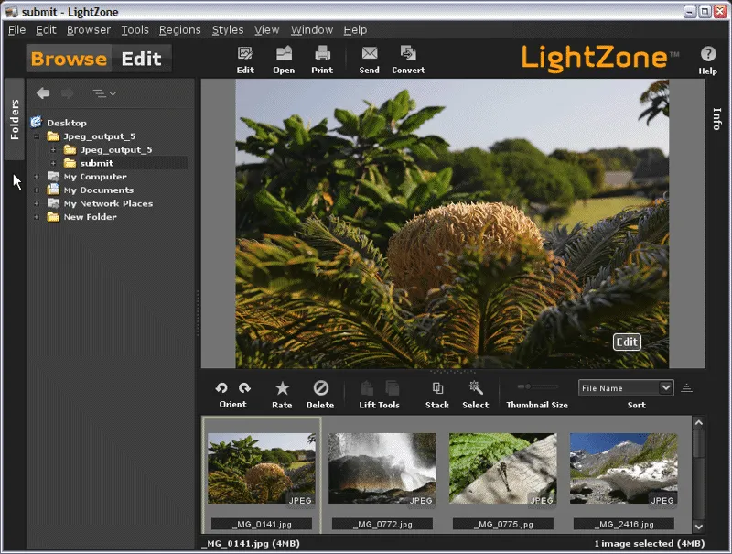Select the Send icon
The height and width of the screenshot is (554, 732).
click(369, 57)
